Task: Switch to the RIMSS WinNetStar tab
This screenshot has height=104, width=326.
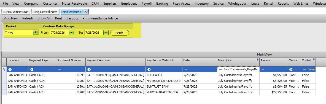Action: (x=16, y=12)
